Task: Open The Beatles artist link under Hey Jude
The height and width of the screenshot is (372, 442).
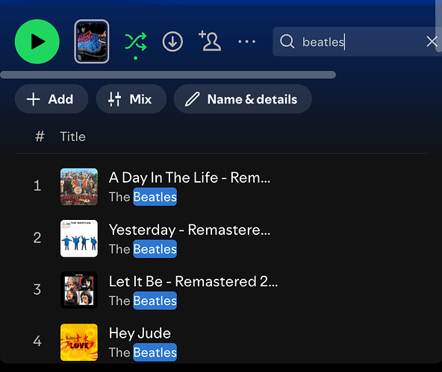Action: pyautogui.click(x=143, y=353)
